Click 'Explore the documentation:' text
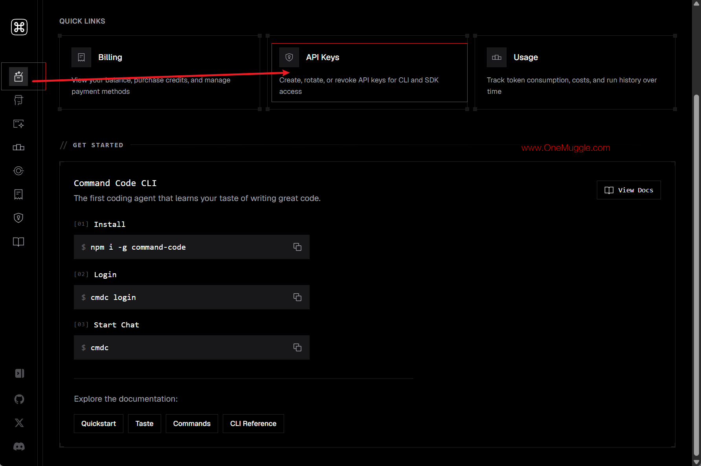Image resolution: width=701 pixels, height=466 pixels. click(x=126, y=399)
